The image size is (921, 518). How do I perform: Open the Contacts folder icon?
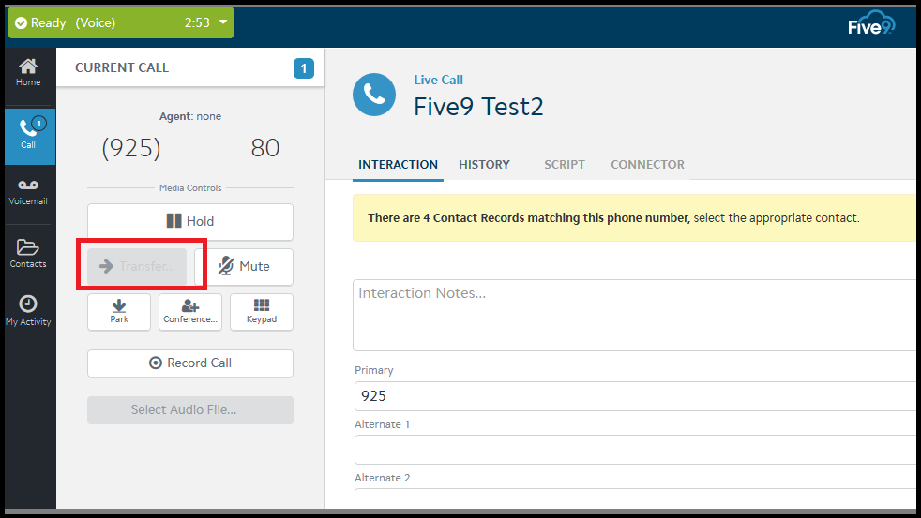click(x=28, y=253)
